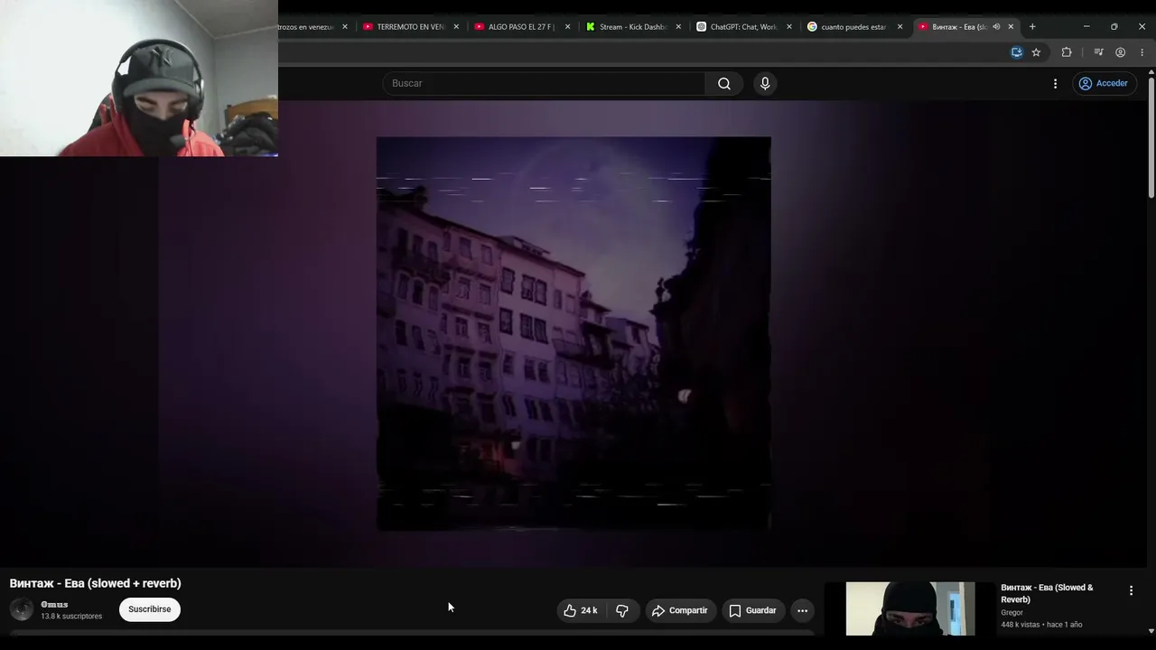Click the video title Винтаж - Ева (slowed + reverb)

click(x=96, y=583)
